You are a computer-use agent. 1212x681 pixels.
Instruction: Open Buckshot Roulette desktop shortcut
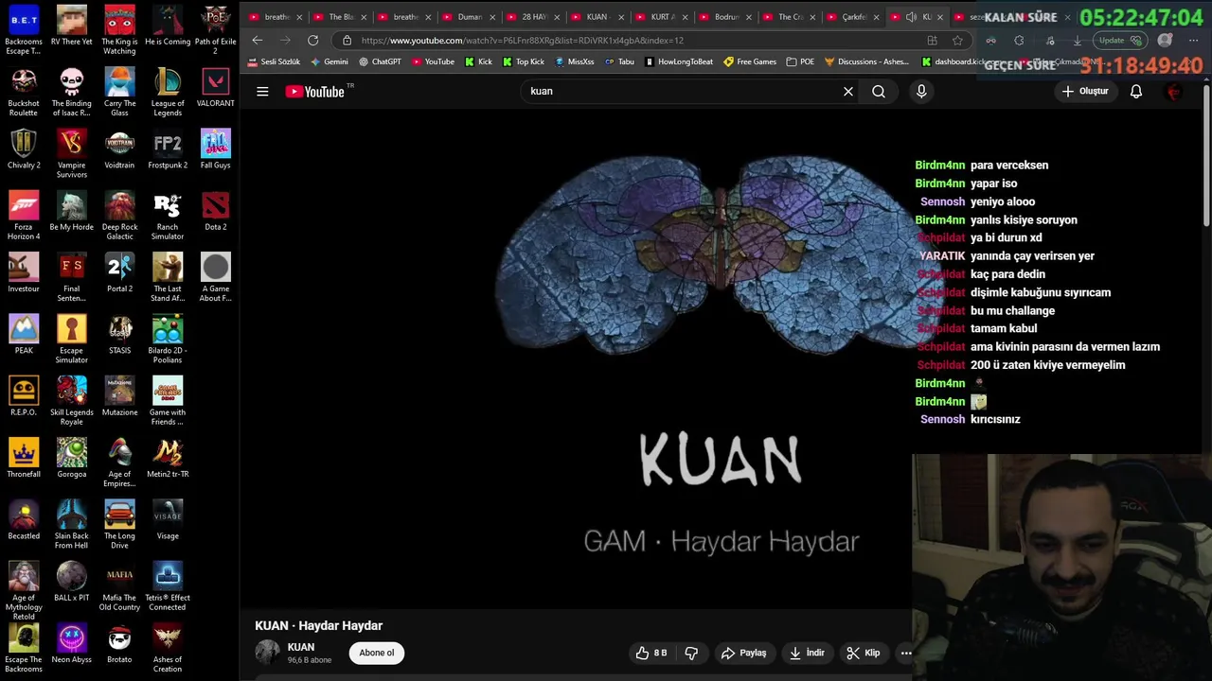pyautogui.click(x=24, y=92)
